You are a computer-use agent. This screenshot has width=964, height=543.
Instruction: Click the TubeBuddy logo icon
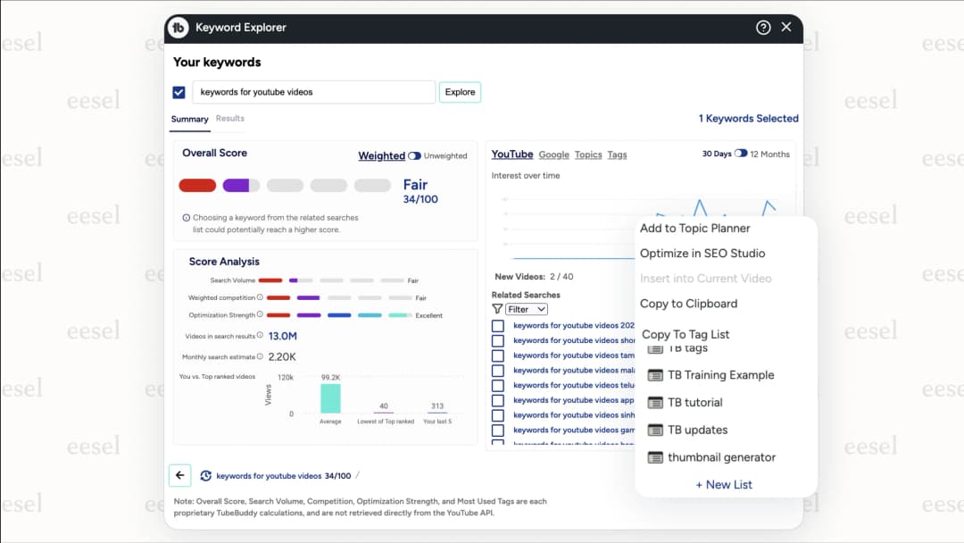[179, 28]
